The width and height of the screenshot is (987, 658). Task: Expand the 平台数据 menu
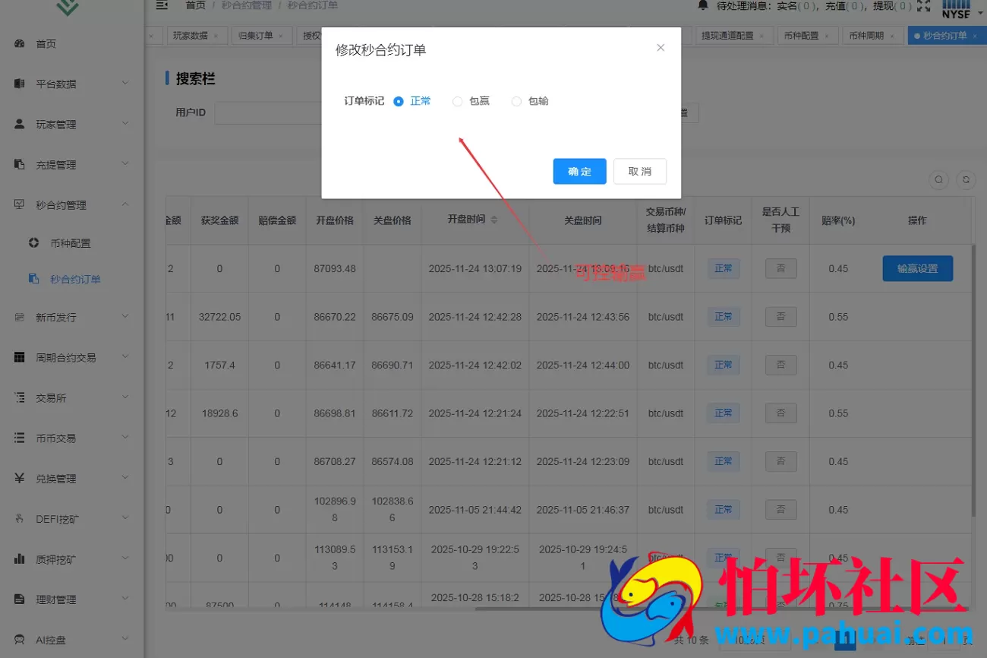tap(125, 84)
